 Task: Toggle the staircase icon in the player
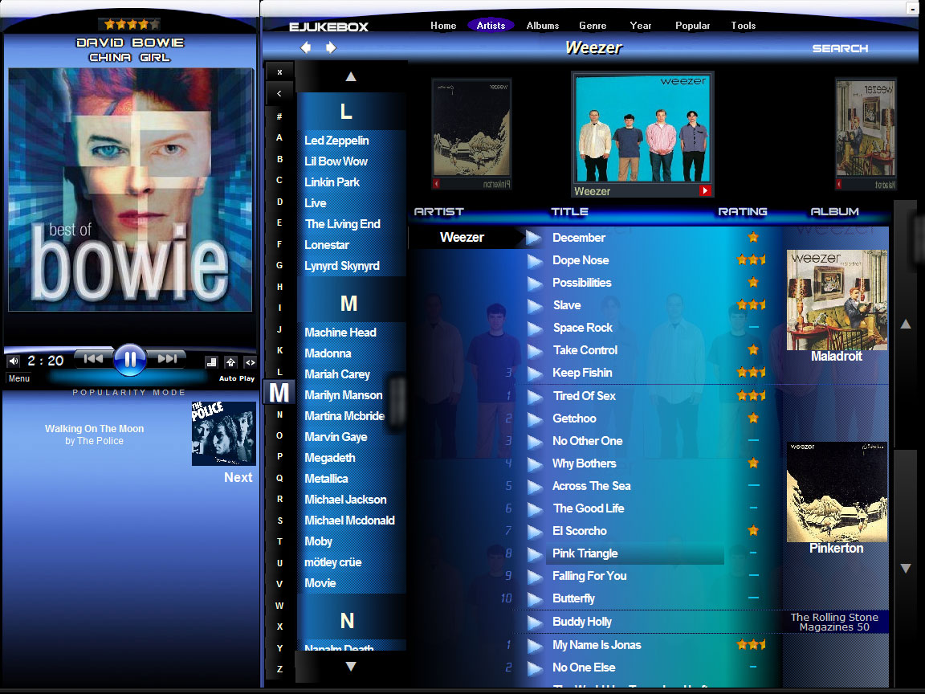[212, 362]
